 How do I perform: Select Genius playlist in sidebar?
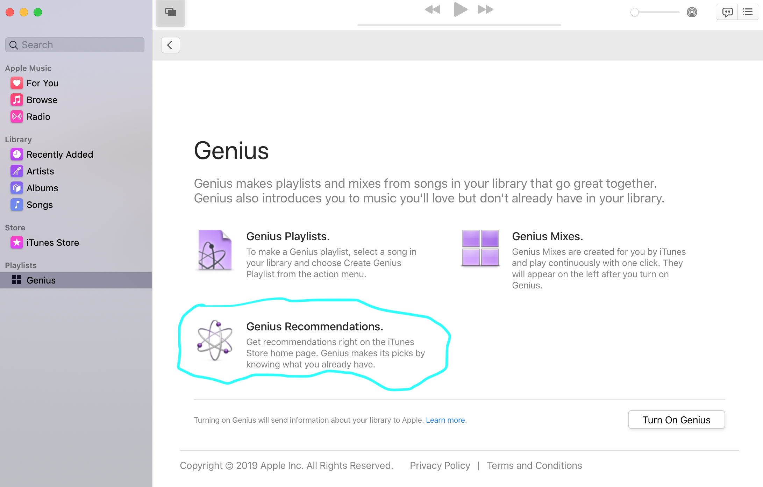point(76,280)
